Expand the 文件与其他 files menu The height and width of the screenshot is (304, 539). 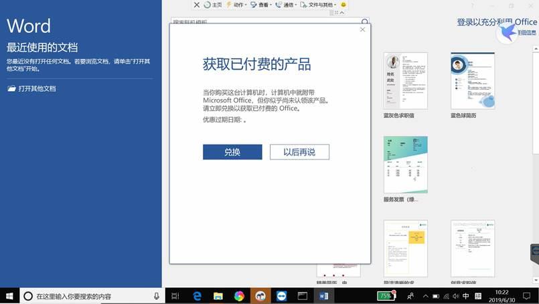318,5
